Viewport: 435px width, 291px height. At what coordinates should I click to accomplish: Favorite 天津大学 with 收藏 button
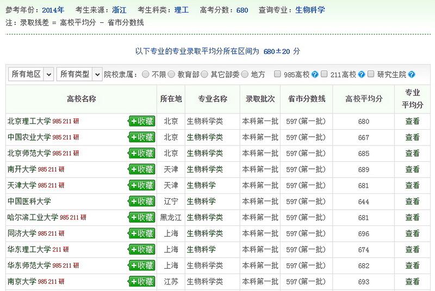click(x=141, y=186)
